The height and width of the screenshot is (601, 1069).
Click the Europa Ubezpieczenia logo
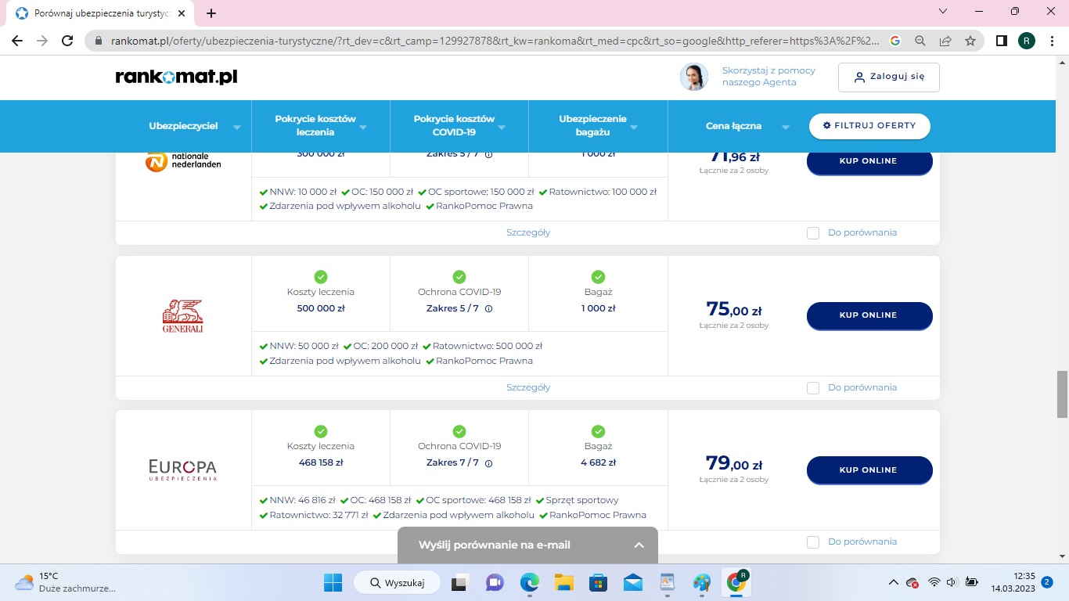click(183, 470)
